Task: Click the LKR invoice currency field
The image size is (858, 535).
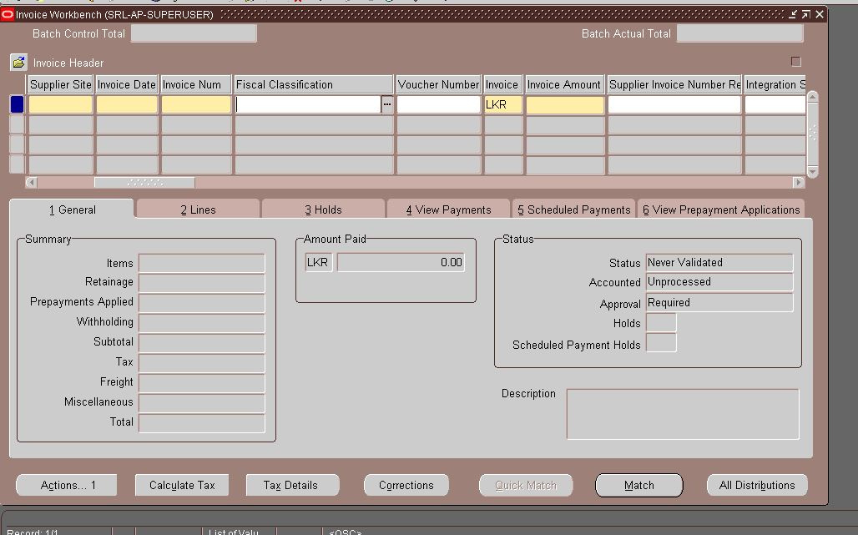Action: (503, 104)
